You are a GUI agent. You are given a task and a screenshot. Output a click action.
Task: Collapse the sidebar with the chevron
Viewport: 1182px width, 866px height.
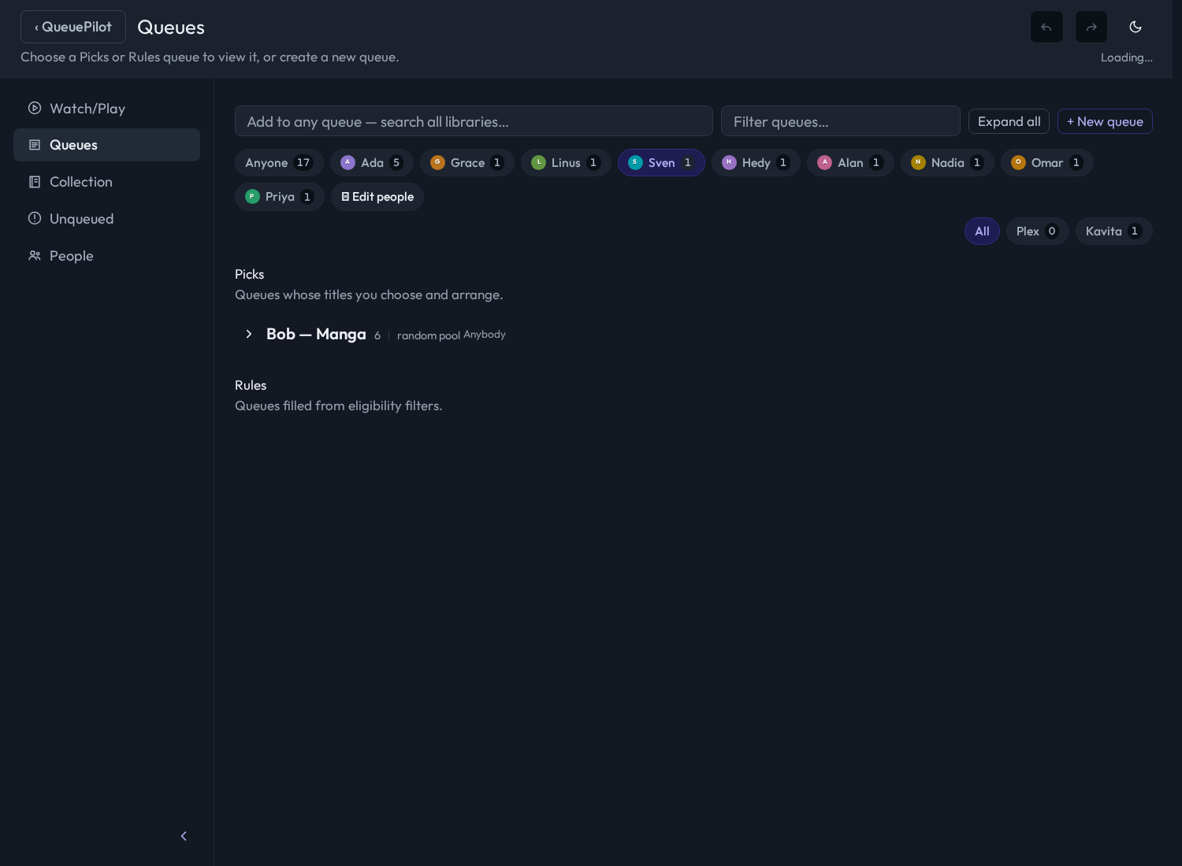[184, 836]
